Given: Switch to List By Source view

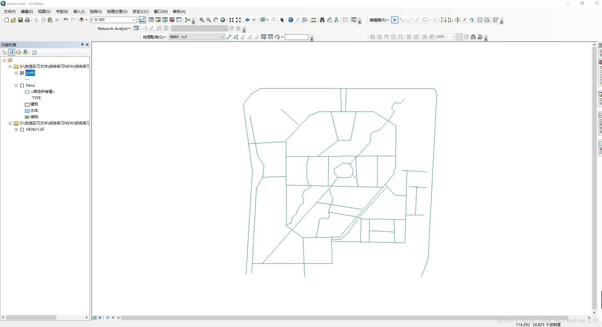Looking at the screenshot, I should 12,52.
